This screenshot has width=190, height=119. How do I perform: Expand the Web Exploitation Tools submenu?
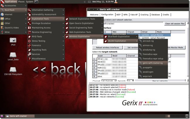84,32
